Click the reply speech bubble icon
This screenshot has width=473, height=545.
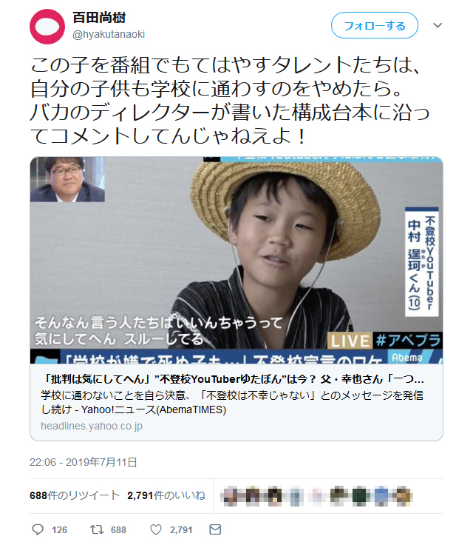[38, 529]
